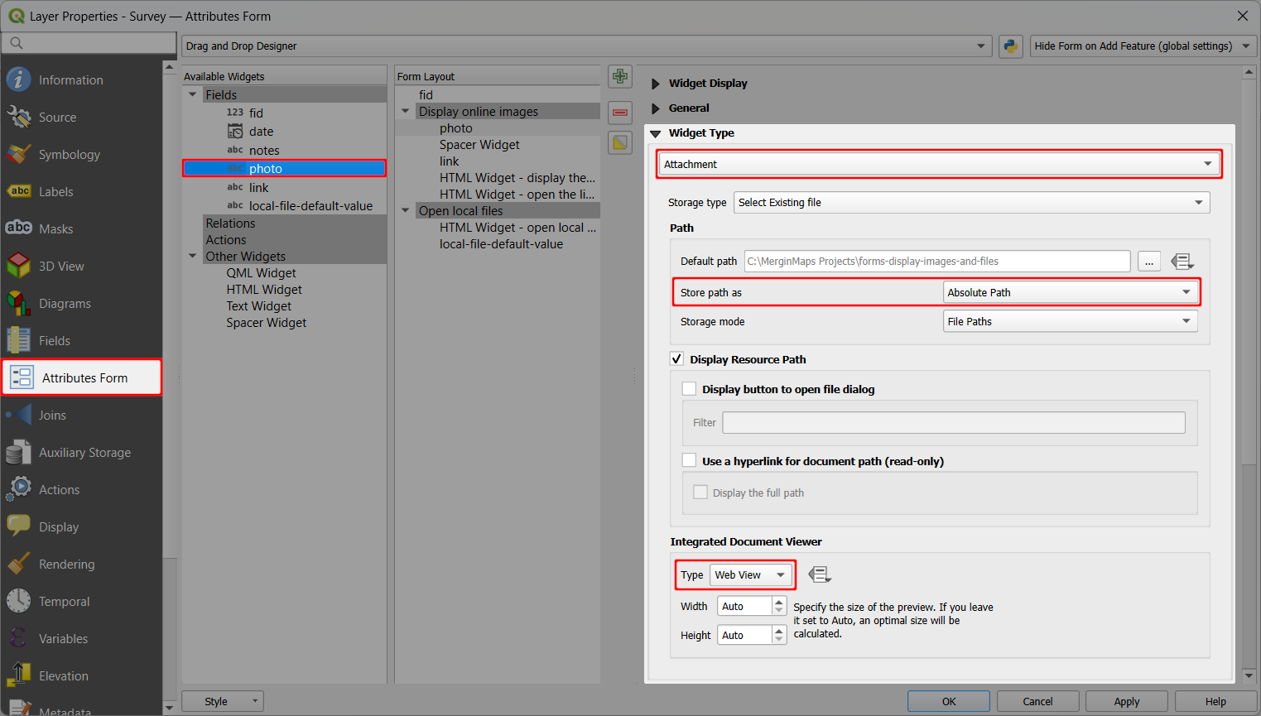Click the yellow edit widget icon below minus

(619, 142)
